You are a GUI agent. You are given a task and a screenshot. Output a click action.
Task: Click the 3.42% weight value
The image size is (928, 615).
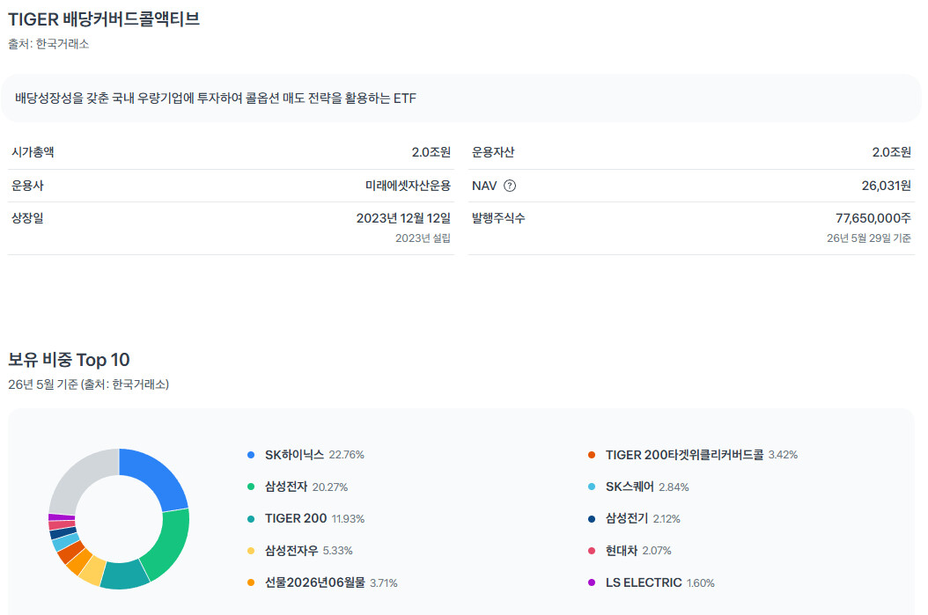pyautogui.click(x=783, y=456)
